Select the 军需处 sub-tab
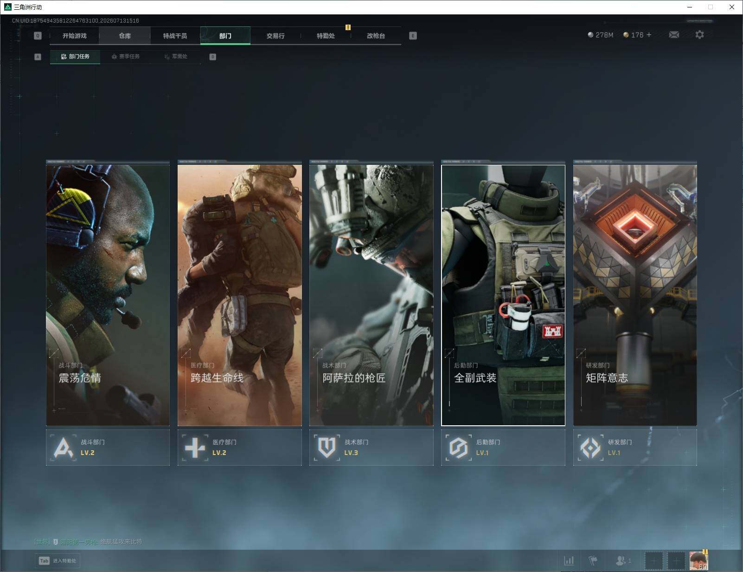743x572 pixels. tap(176, 57)
